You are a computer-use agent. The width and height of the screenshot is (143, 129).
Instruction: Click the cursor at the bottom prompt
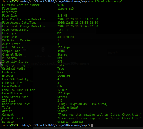pos(92,125)
